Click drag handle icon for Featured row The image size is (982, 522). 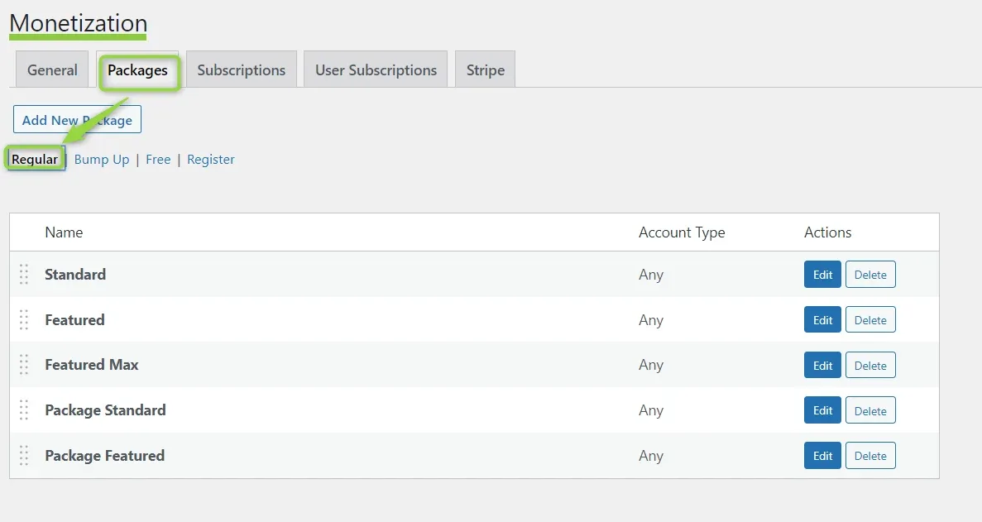[24, 320]
